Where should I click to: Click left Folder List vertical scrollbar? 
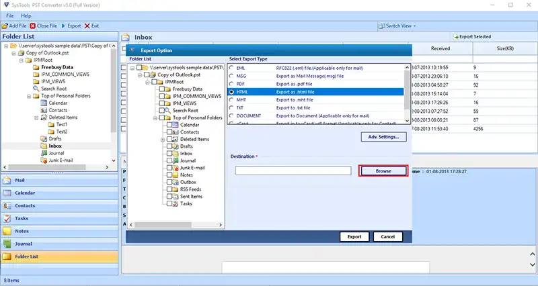pos(114,91)
